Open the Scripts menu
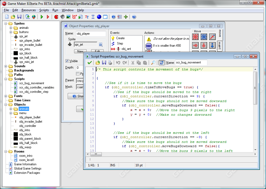The width and height of the screenshot is (266, 189). [x=44, y=10]
